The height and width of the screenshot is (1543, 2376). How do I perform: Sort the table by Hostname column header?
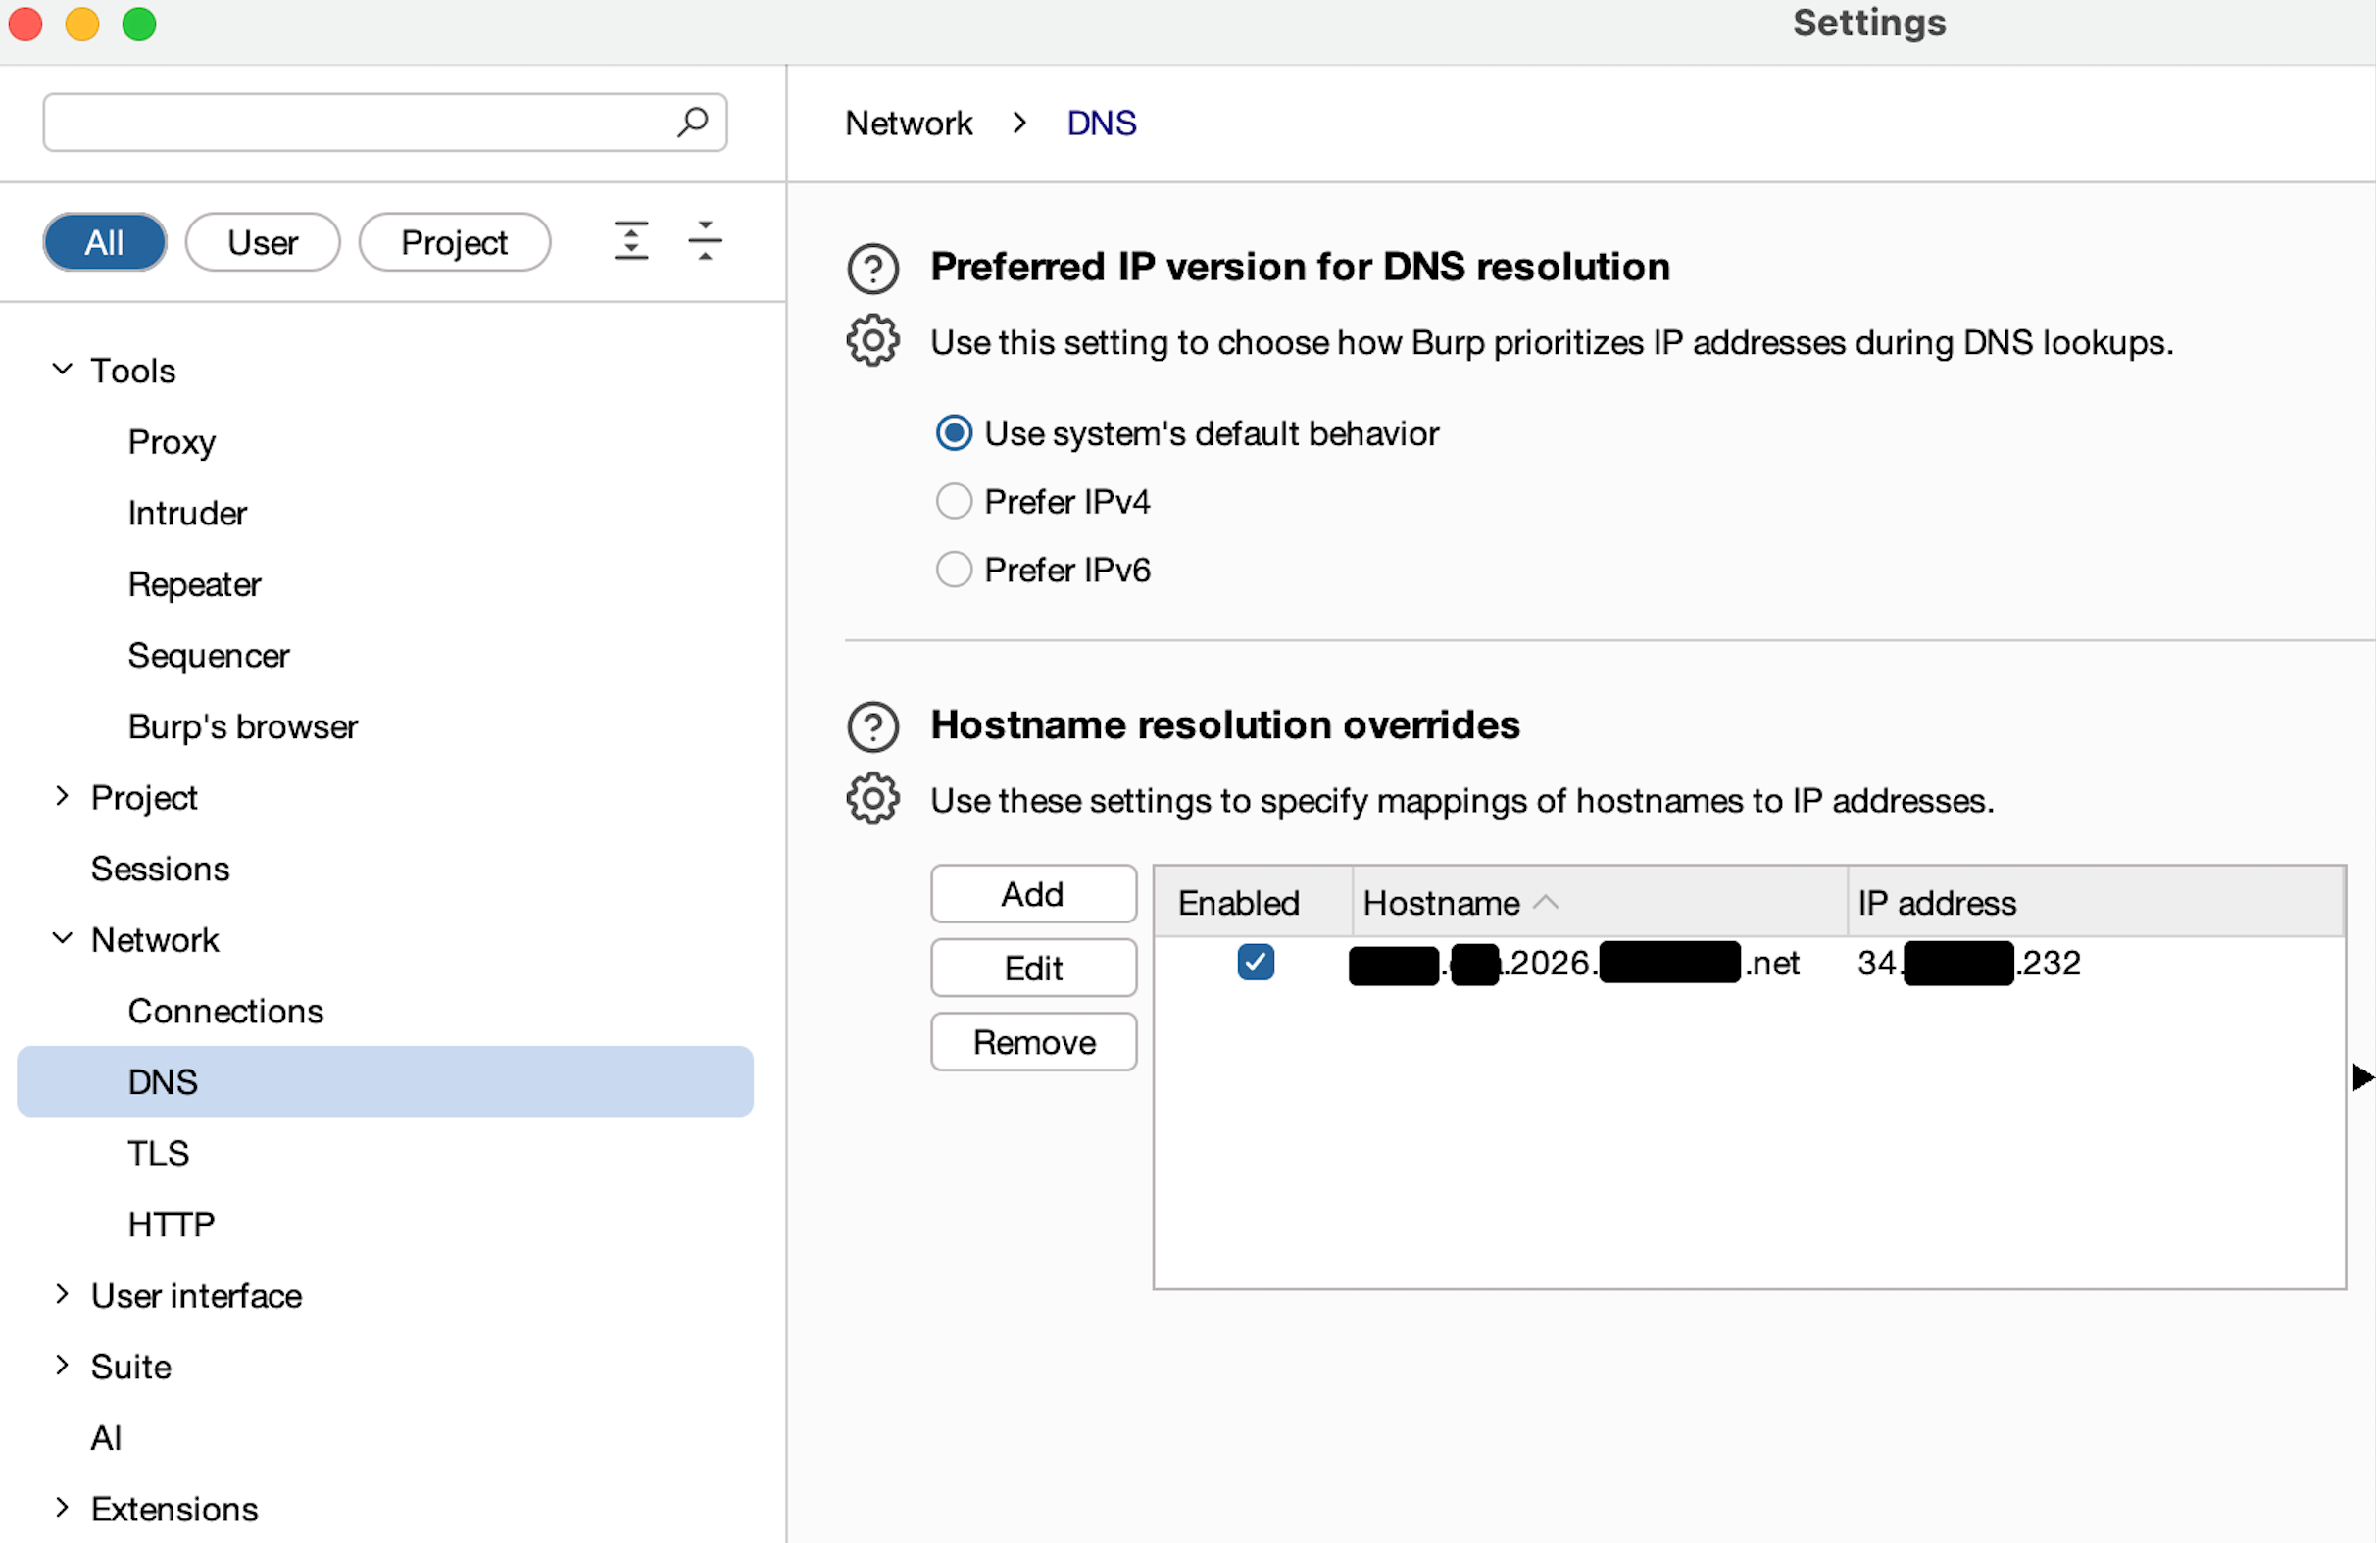click(1441, 903)
